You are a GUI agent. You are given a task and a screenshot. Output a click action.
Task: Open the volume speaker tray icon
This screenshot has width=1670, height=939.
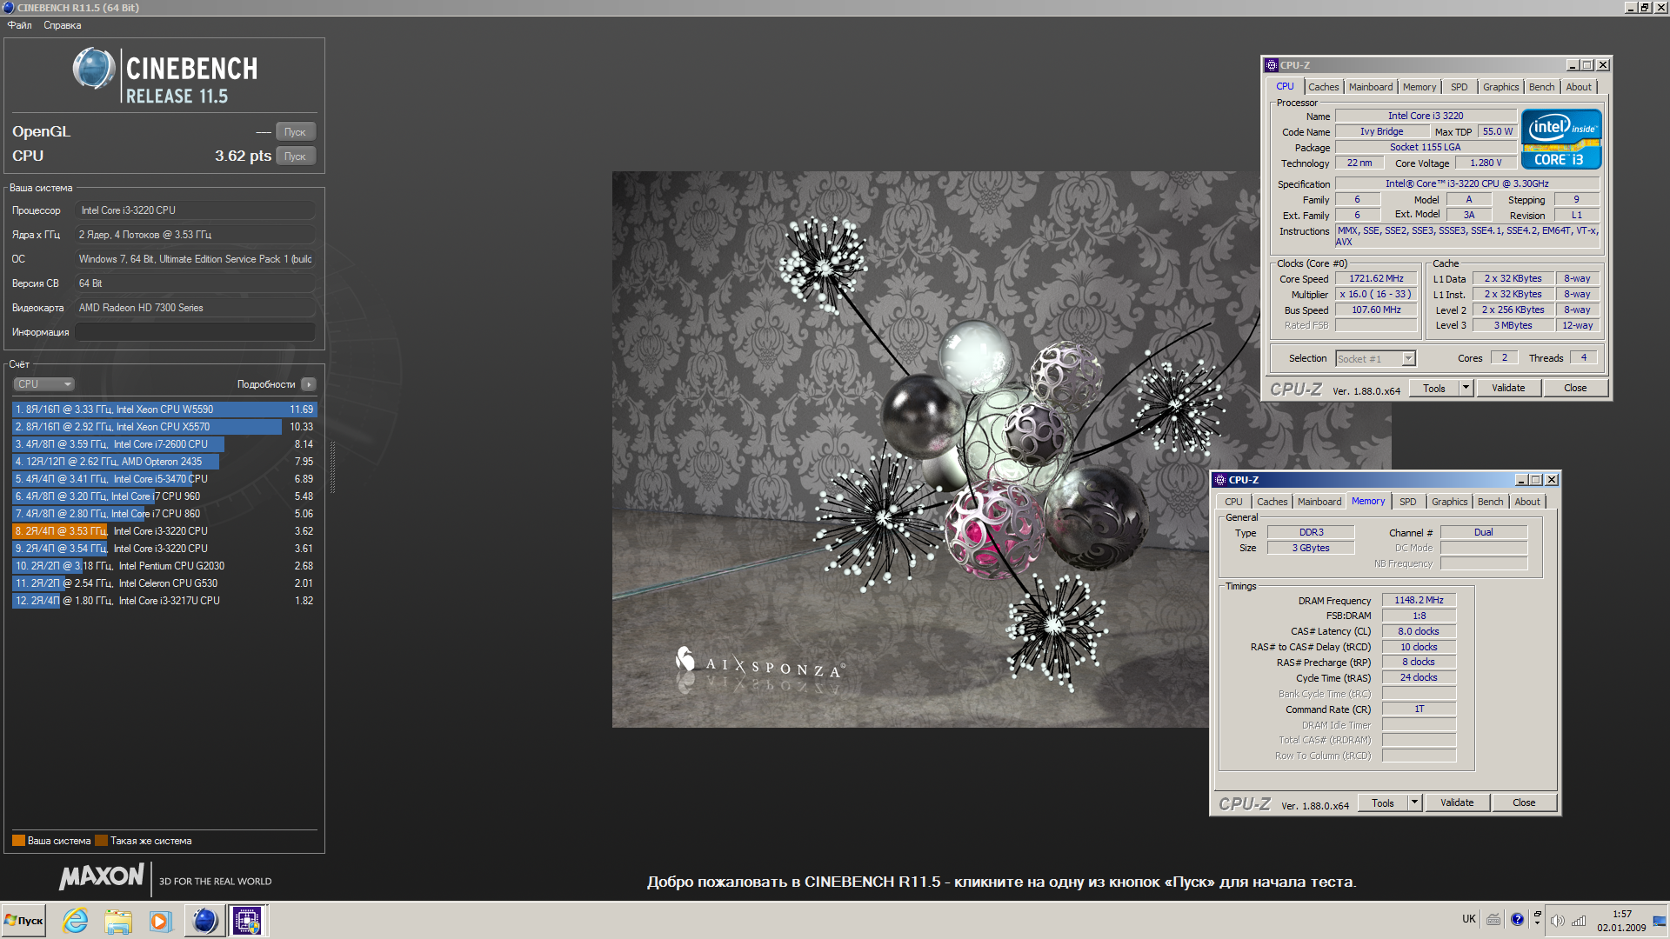(x=1557, y=921)
